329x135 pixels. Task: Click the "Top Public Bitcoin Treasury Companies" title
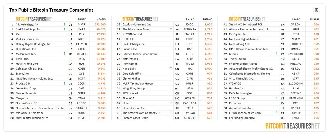51,10
